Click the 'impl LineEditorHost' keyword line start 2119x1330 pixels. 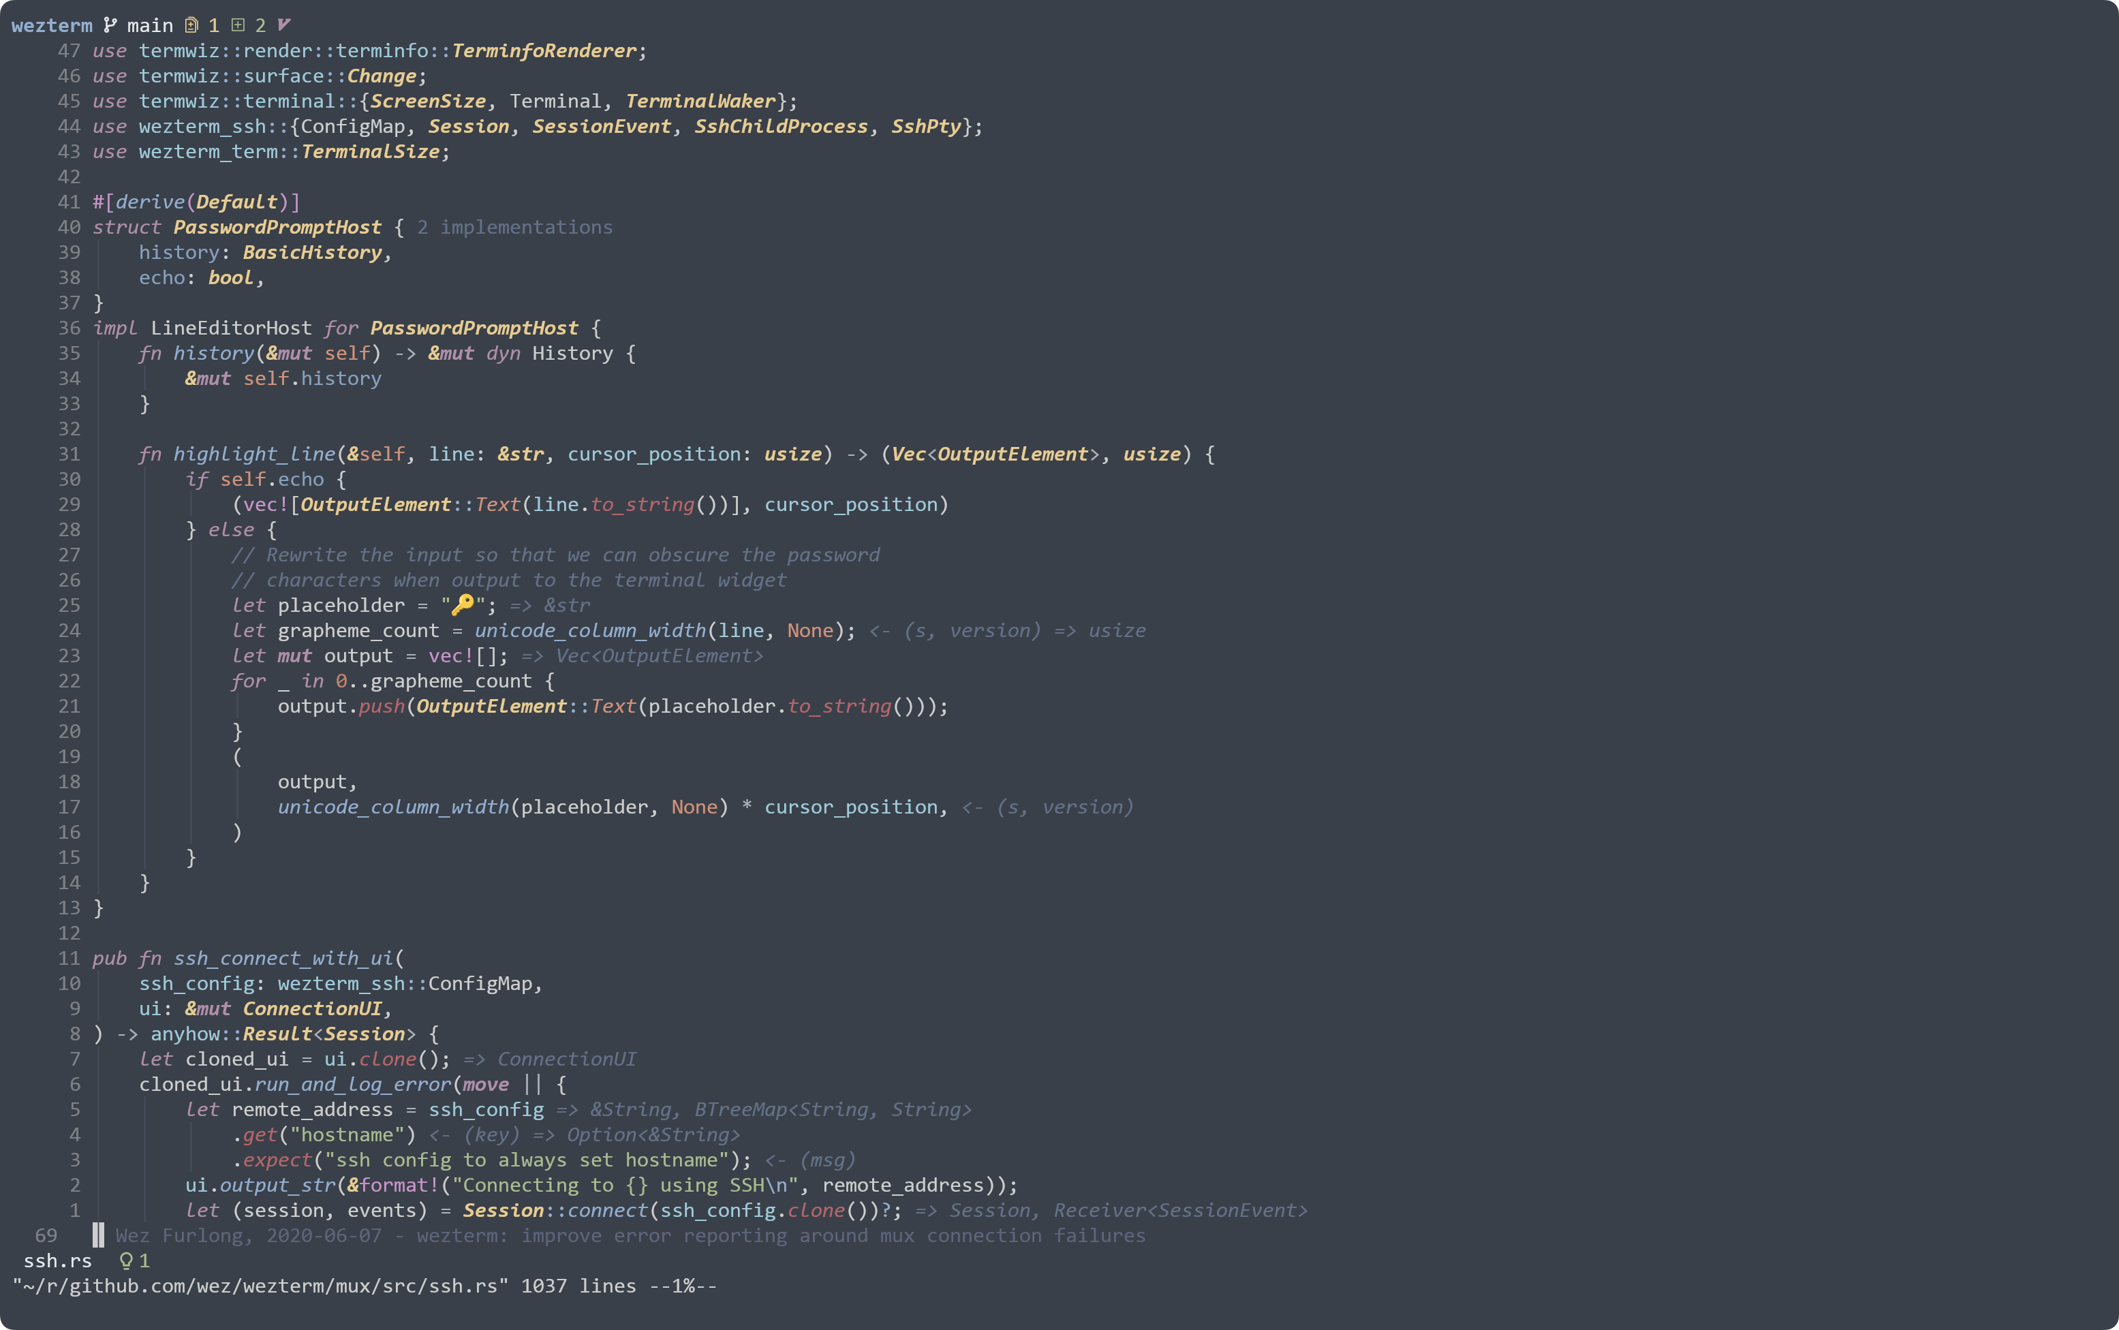click(x=114, y=328)
